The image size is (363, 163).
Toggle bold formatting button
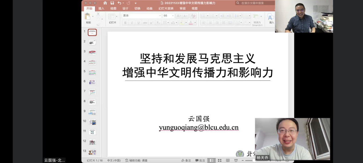125,23
